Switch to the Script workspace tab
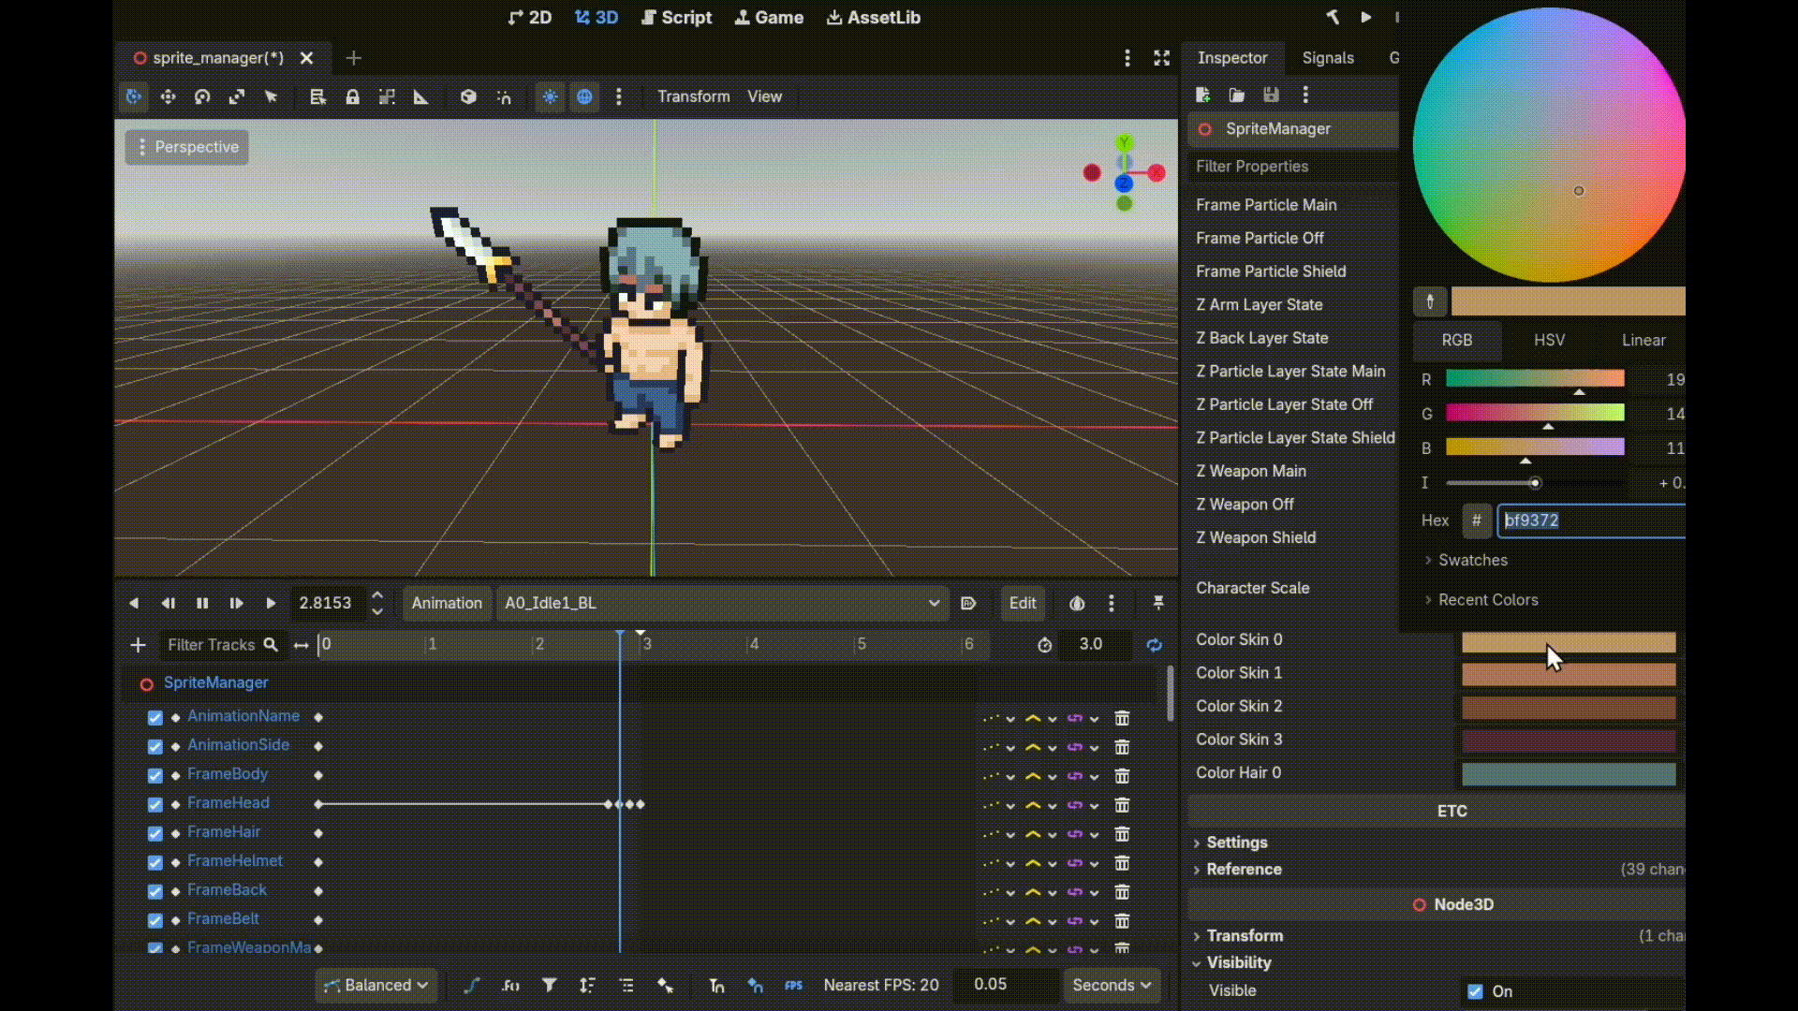The width and height of the screenshot is (1798, 1011). coord(677,18)
